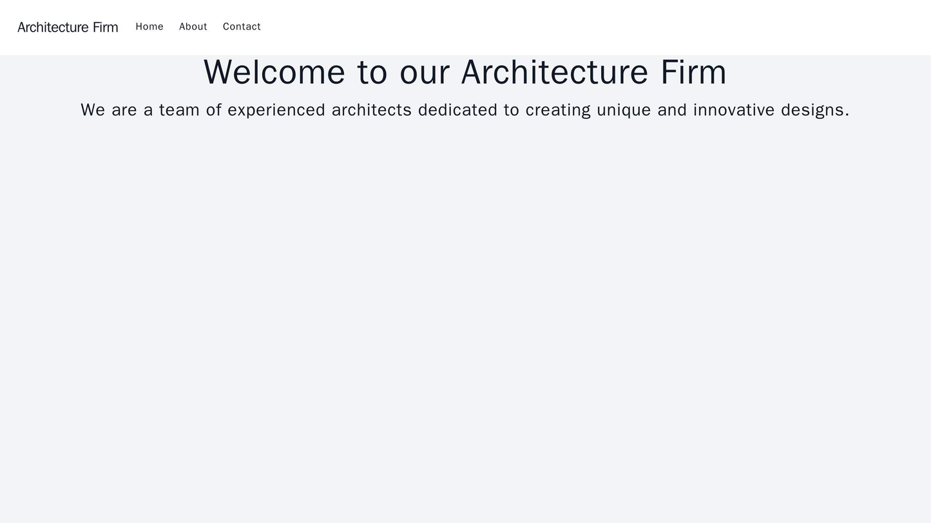Click "Firm" in the large welcome heading
The image size is (931, 523).
(x=693, y=72)
